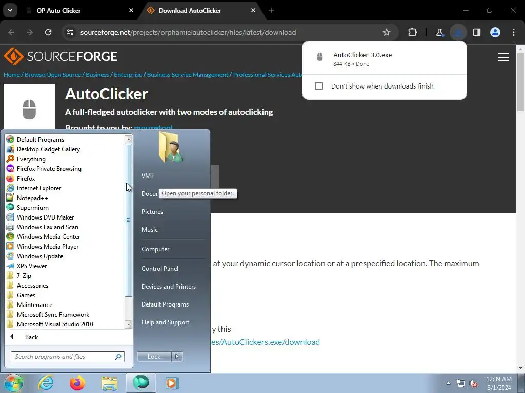The image size is (525, 393).
Task: Check Don't show when downloads finish
Action: pos(319,86)
